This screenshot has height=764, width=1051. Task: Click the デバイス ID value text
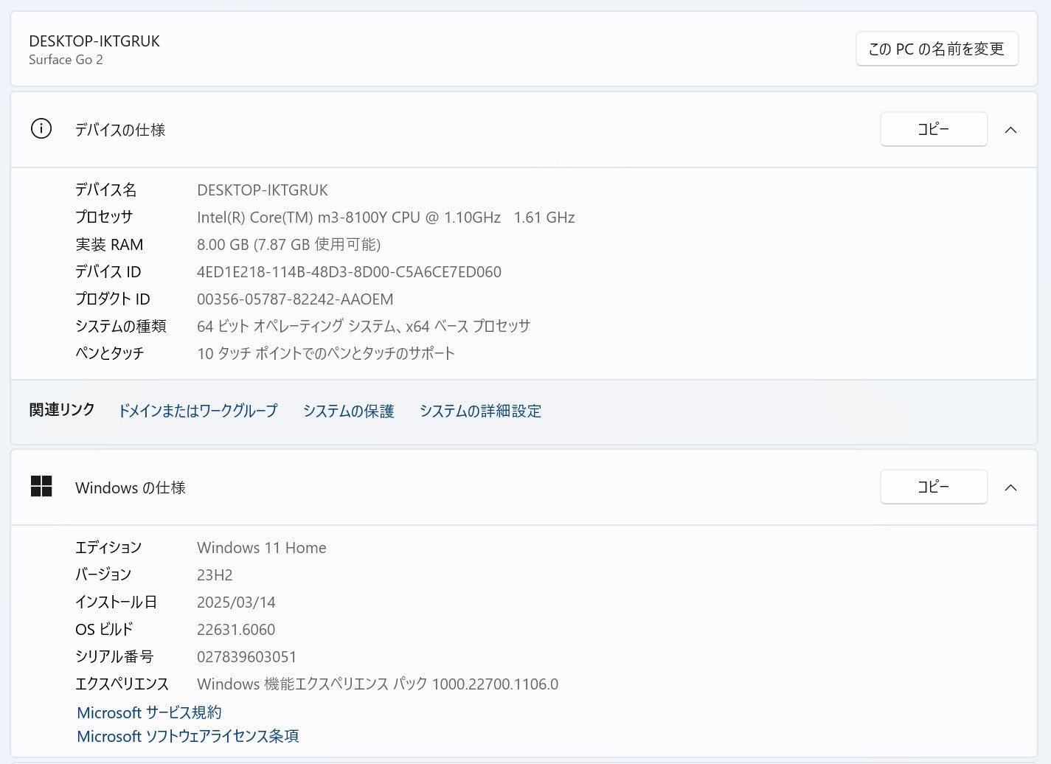(x=349, y=272)
